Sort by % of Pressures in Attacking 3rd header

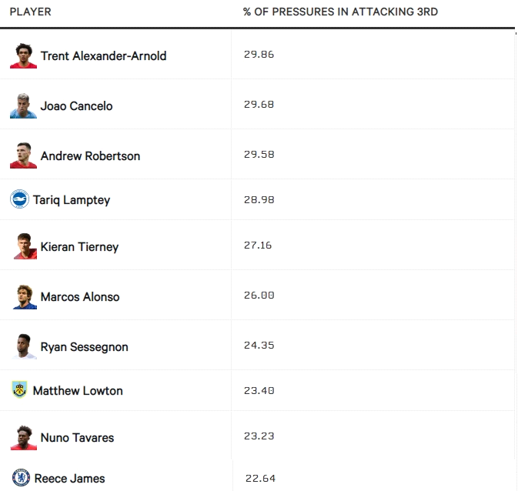pyautogui.click(x=340, y=12)
